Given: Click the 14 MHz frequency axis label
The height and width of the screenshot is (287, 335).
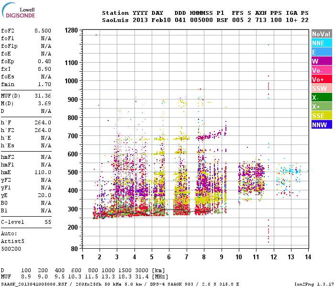Looking at the screenshot, I should click(308, 257).
